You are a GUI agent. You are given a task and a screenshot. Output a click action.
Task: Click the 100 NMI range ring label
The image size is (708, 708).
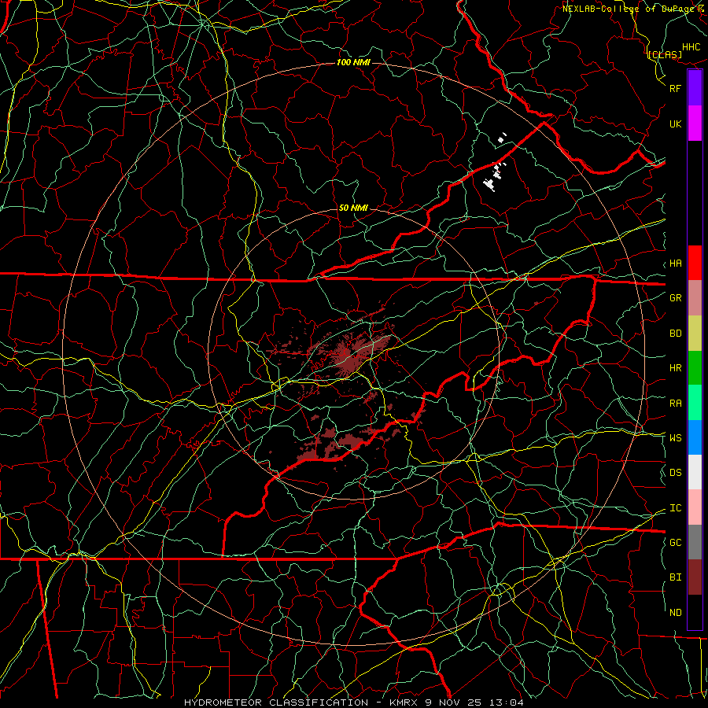[353, 62]
